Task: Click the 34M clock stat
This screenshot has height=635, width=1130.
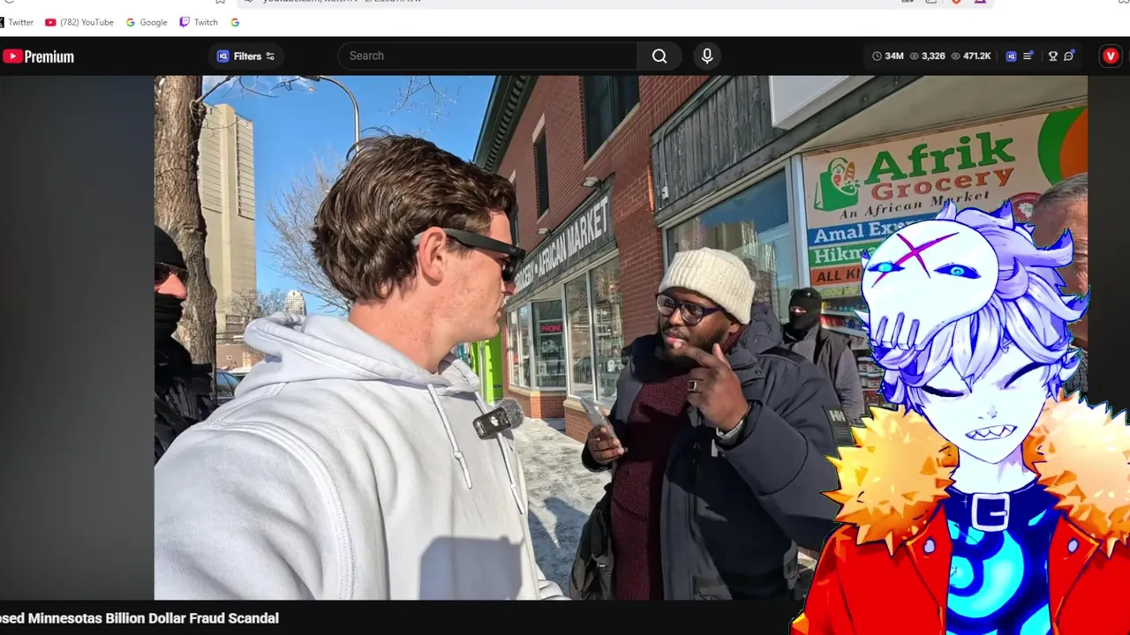Action: (x=888, y=56)
